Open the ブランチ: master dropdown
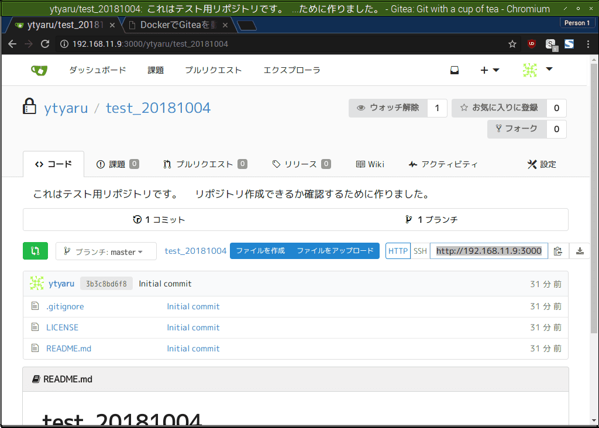The height and width of the screenshot is (428, 599). point(105,250)
